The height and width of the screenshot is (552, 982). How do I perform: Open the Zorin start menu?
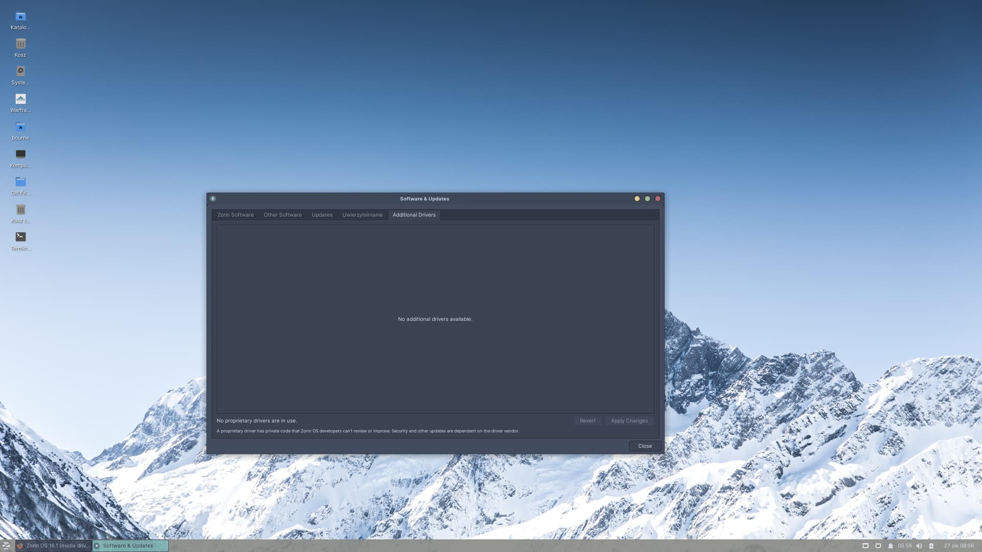click(x=6, y=546)
